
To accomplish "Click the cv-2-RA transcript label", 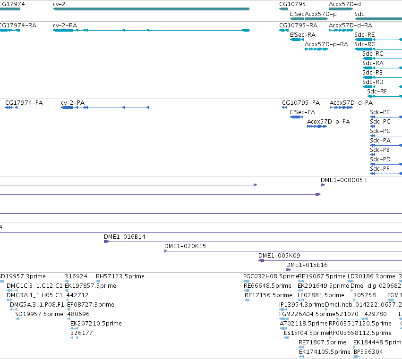I will [x=65, y=25].
